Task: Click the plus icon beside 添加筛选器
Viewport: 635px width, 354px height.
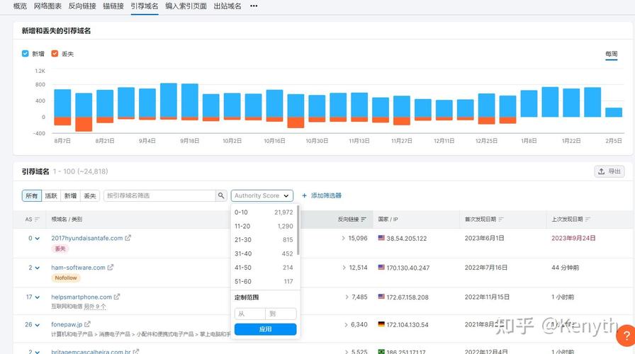Action: pos(305,195)
